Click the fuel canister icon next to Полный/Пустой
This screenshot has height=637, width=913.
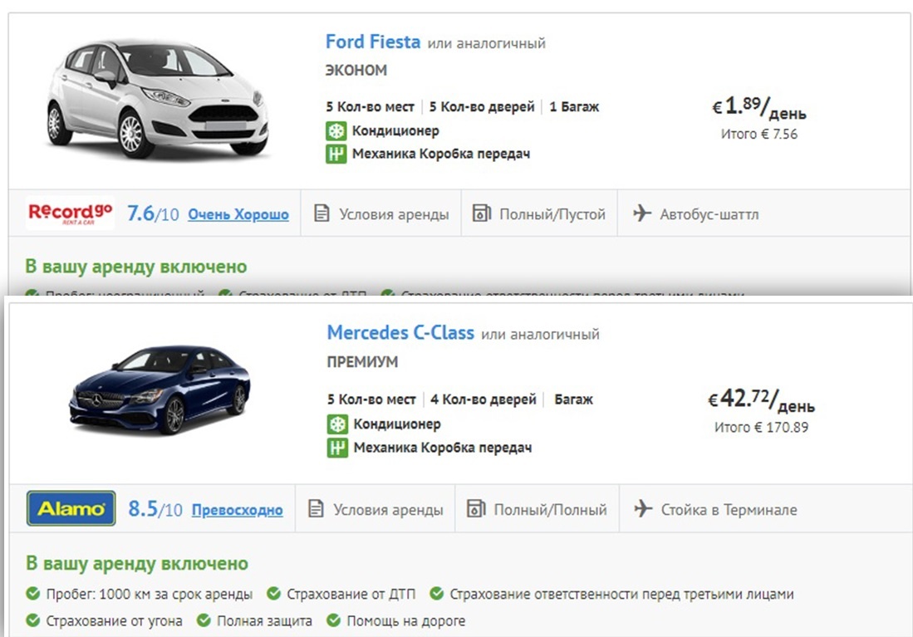pyautogui.click(x=480, y=213)
